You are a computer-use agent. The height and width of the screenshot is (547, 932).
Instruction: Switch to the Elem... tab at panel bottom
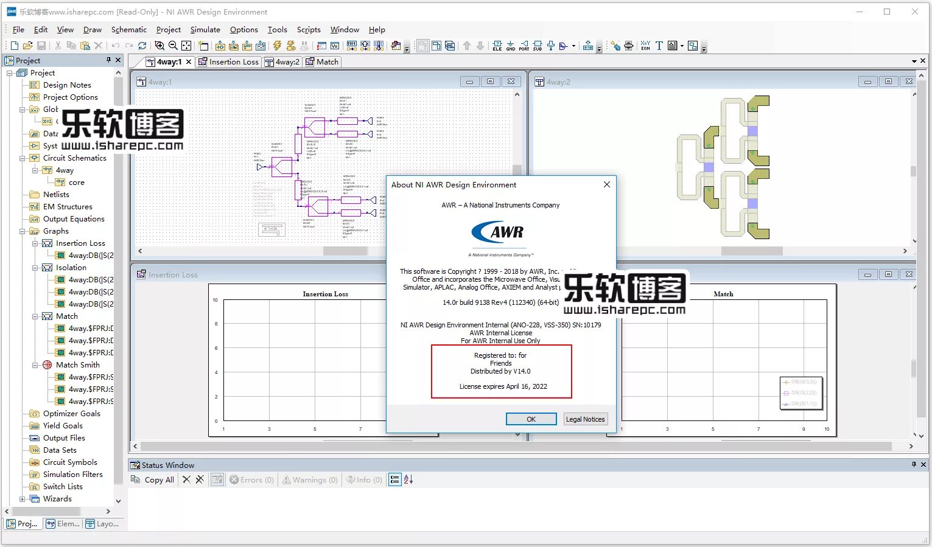click(x=63, y=523)
